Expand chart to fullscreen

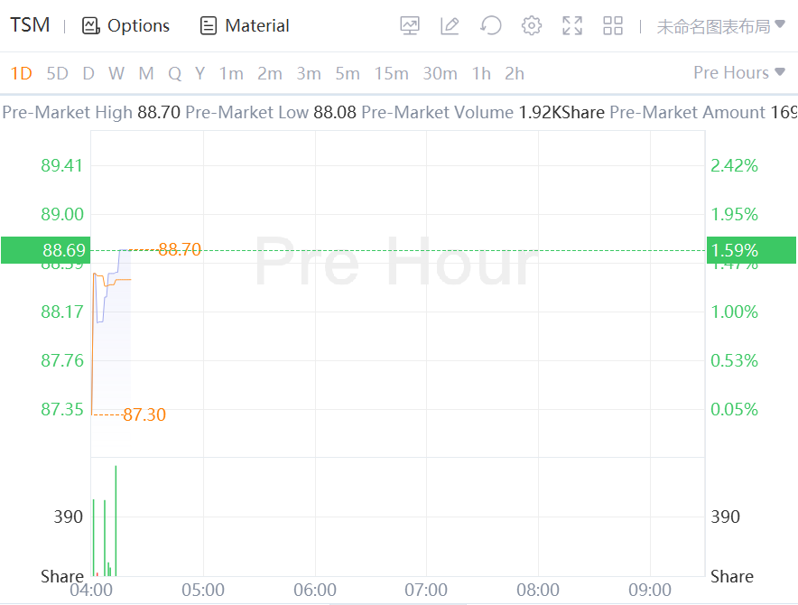[572, 26]
